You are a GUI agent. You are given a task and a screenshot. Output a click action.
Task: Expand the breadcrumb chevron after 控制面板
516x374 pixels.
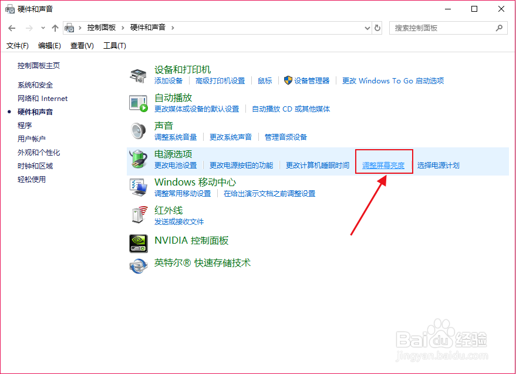(x=124, y=27)
